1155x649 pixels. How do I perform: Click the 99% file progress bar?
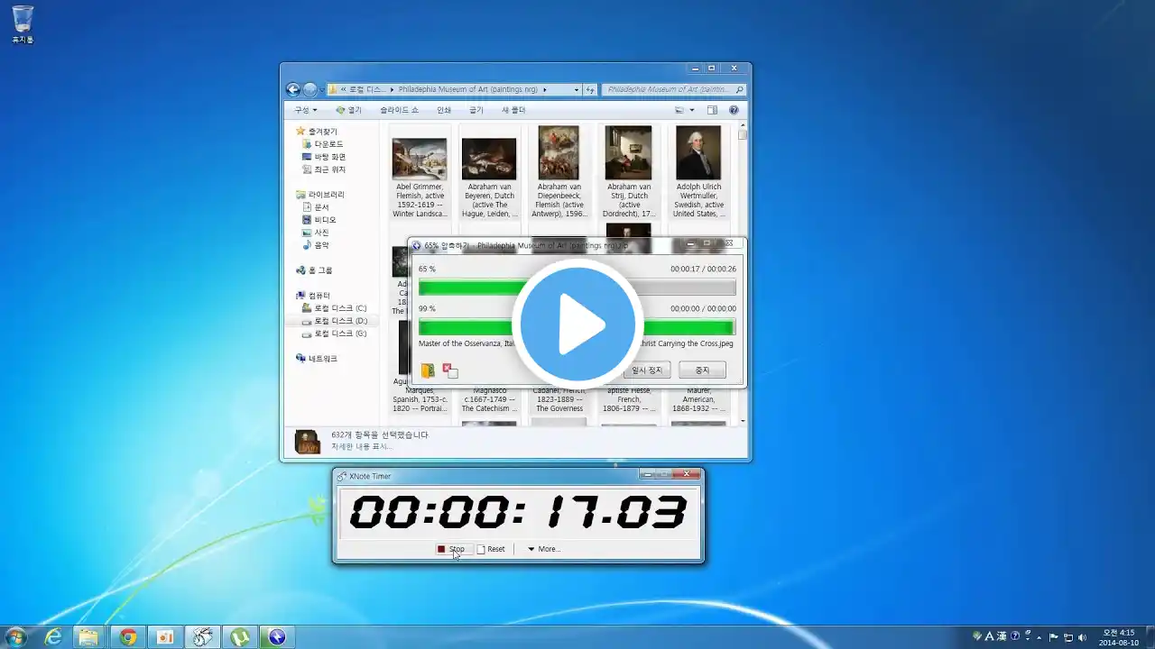pos(577,326)
